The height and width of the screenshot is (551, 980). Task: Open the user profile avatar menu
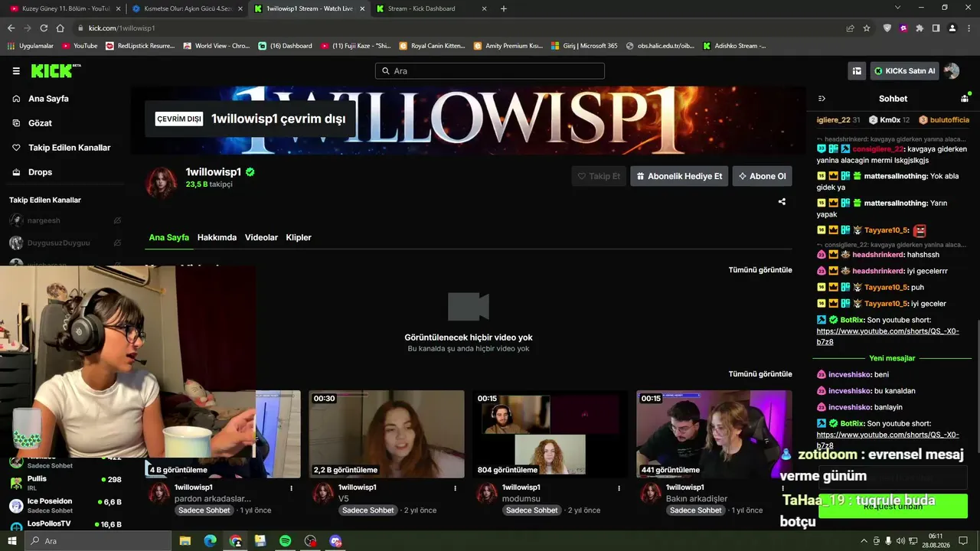952,71
